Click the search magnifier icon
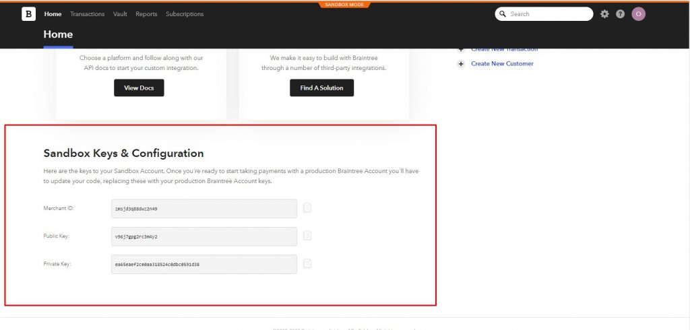Image resolution: width=690 pixels, height=330 pixels. (503, 14)
